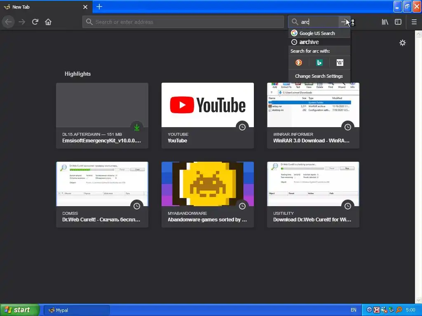This screenshot has width=422, height=316.
Task: Click the Download Dr.Web CureIt! for Wi... title
Action: 312,220
